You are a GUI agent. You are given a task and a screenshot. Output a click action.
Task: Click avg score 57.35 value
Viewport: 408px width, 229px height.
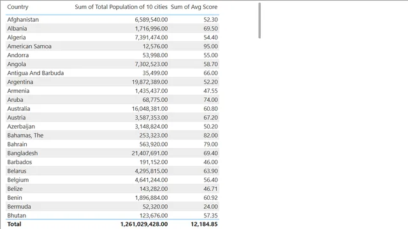[x=210, y=216]
